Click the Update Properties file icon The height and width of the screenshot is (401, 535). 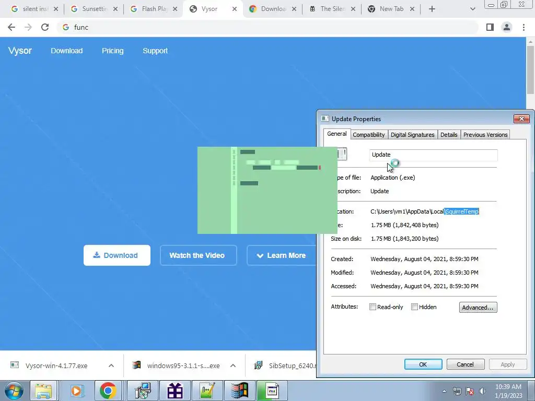[x=342, y=154]
